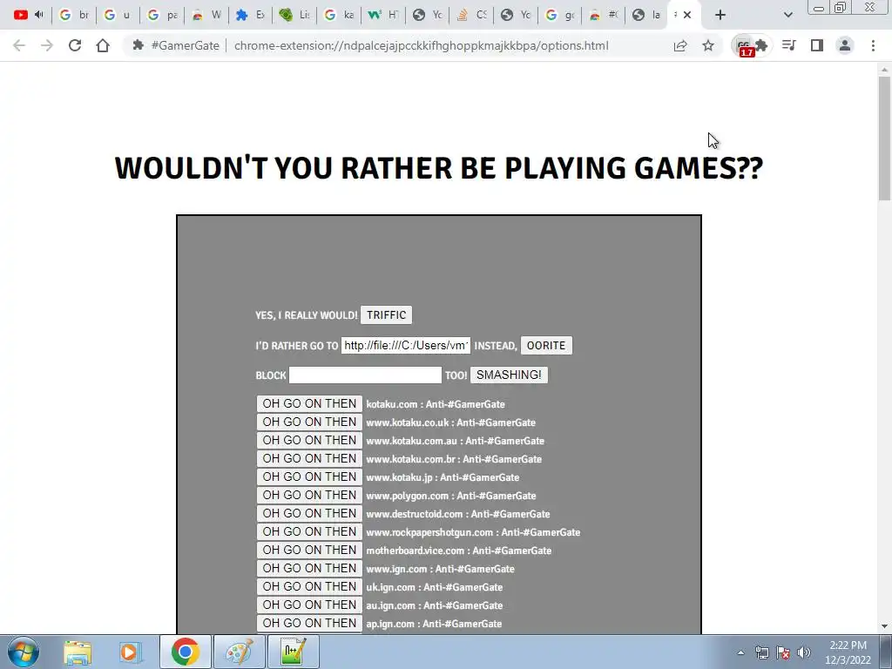The height and width of the screenshot is (669, 892).
Task: Click 'OH GO ON THEN' for www.kotaku.com.br
Action: 309,458
